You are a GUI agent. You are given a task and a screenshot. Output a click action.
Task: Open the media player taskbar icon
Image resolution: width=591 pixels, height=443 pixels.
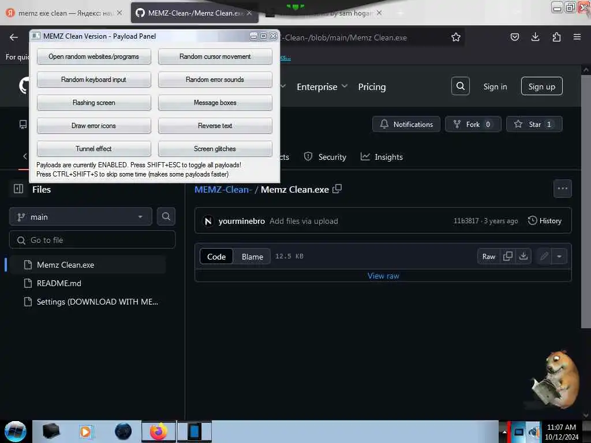85,431
